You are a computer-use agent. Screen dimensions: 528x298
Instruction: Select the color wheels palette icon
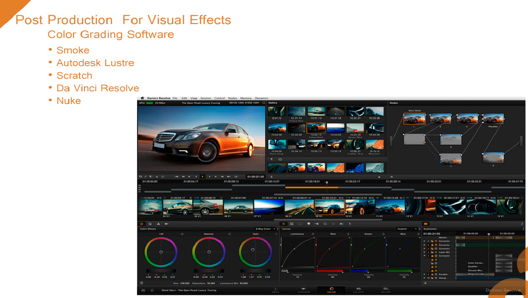pyautogui.click(x=142, y=224)
